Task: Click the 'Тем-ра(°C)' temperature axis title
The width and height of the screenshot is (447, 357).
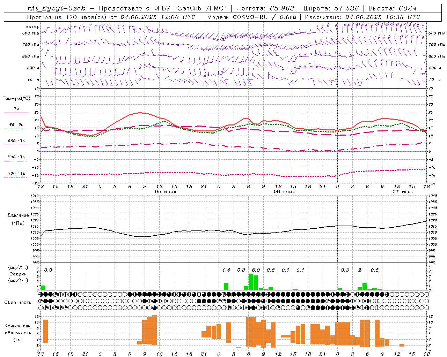Action: [x=16, y=99]
